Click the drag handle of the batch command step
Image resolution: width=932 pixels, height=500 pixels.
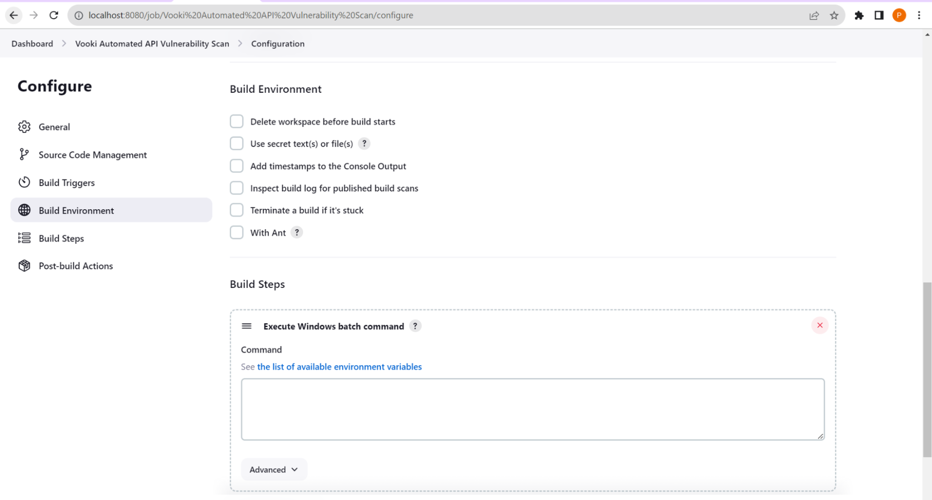[247, 326]
